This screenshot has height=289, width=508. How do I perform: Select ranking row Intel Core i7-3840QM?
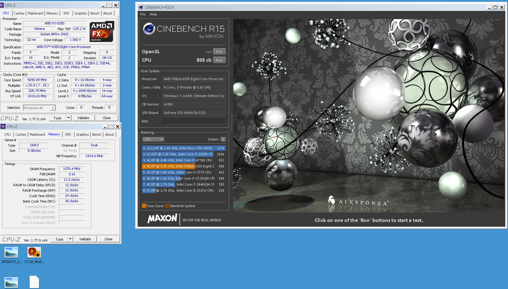click(x=184, y=184)
